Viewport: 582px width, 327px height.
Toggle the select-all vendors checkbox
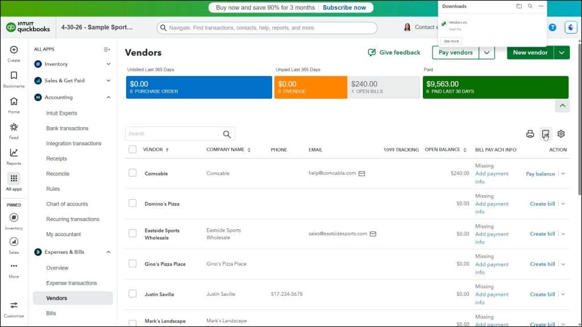tap(132, 149)
